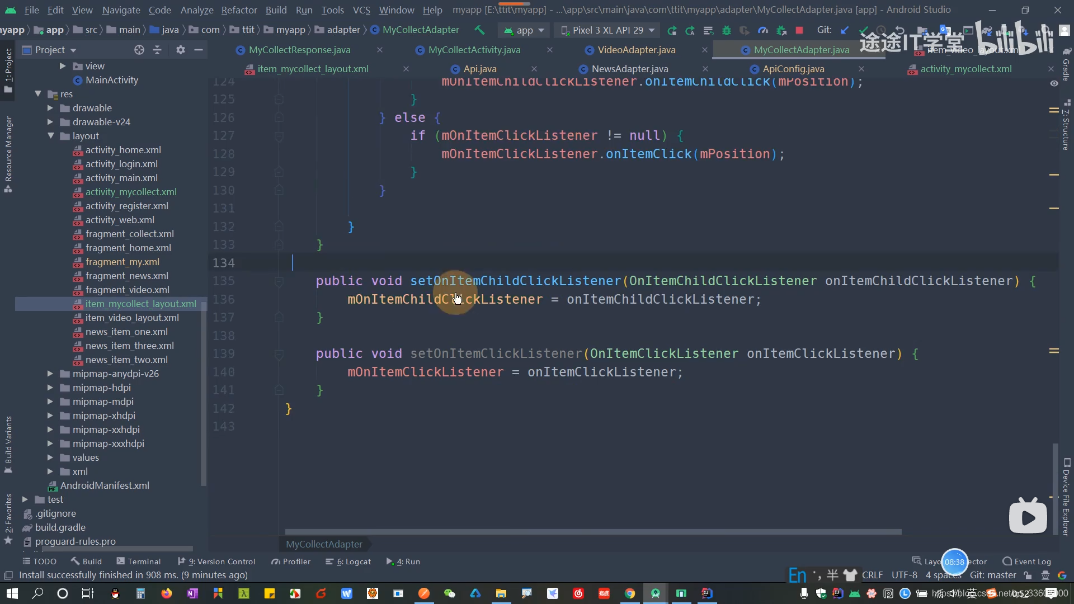Collapse the res folder
This screenshot has height=604, width=1074.
point(38,94)
